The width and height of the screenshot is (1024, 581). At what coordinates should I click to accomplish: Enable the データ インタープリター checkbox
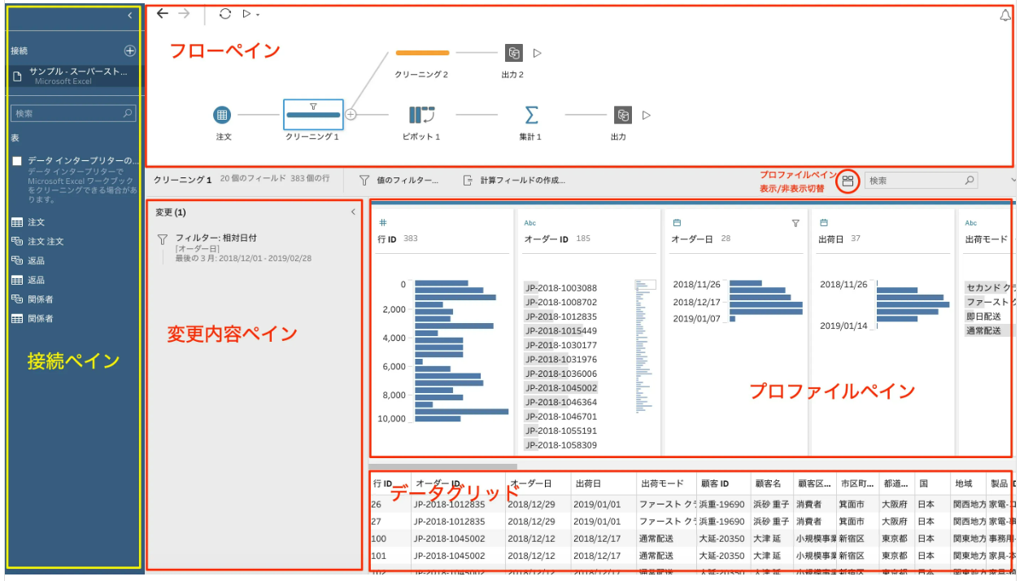(16, 161)
